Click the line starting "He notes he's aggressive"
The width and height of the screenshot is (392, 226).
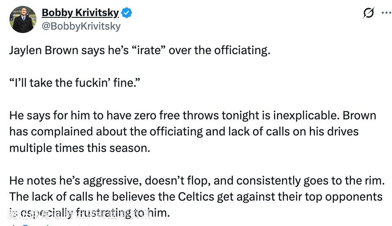coord(196,181)
